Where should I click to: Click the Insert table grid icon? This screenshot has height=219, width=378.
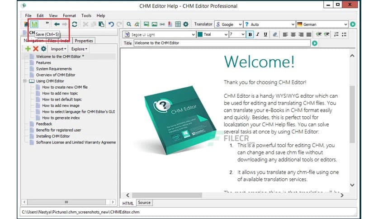click(178, 24)
